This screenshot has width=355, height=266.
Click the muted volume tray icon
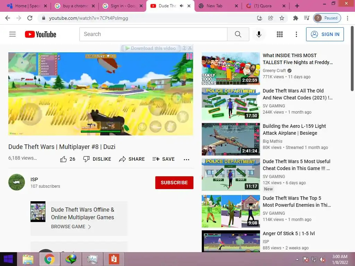(322, 259)
